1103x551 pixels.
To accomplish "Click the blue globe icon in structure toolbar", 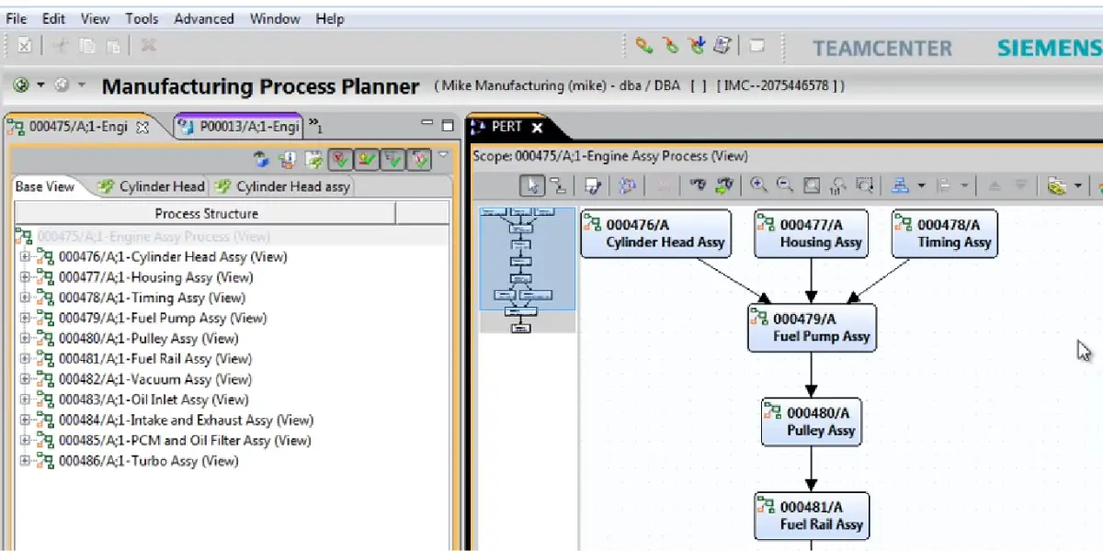I will [262, 160].
